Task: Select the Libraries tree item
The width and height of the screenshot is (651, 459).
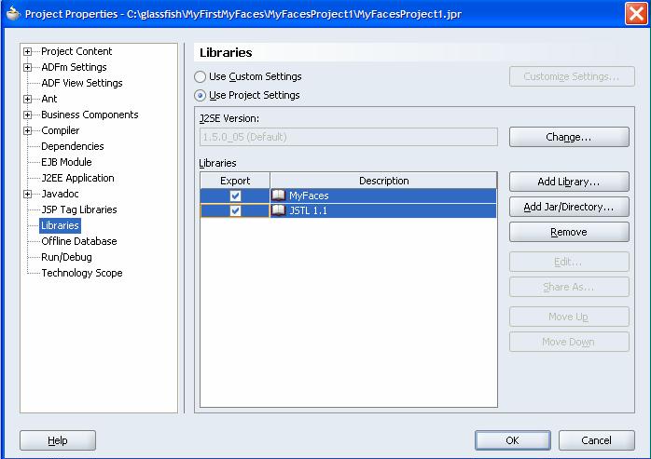Action: tap(60, 225)
